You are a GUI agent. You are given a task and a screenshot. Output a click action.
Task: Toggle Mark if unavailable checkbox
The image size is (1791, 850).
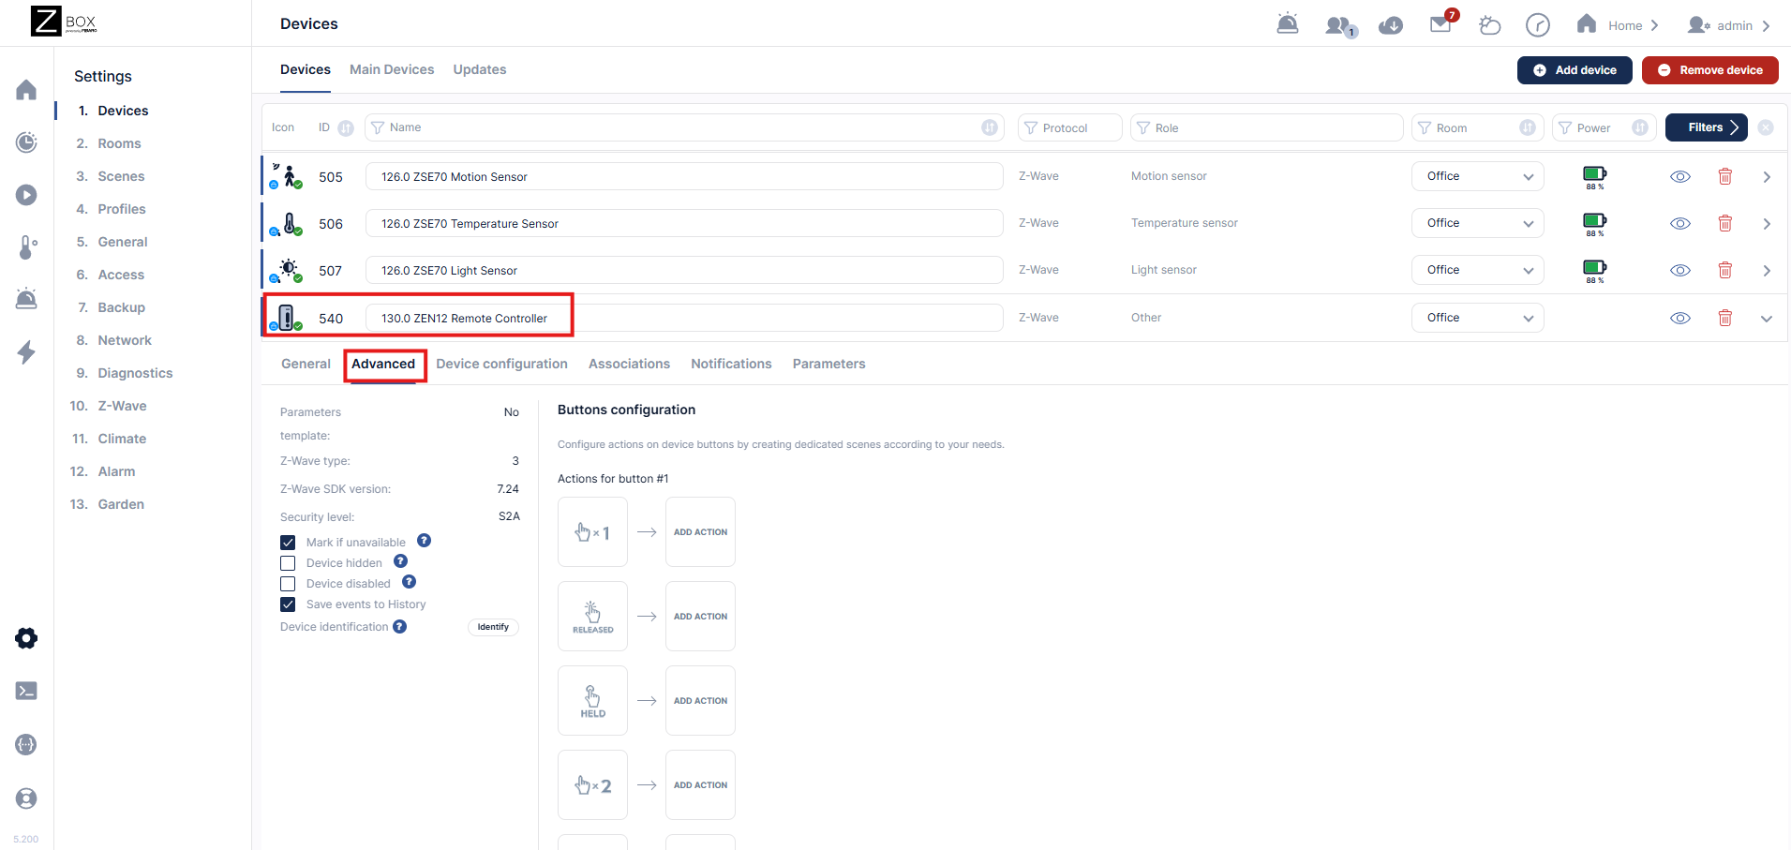click(x=288, y=543)
